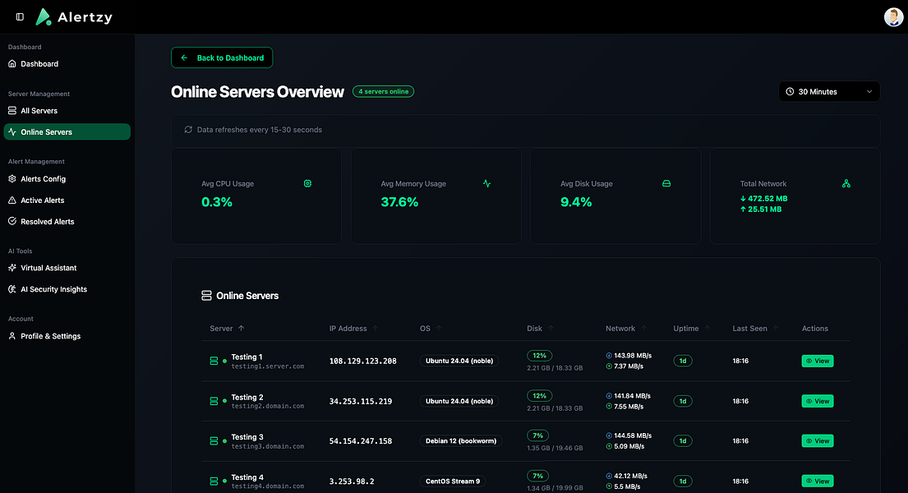Click the 143.98 MB/s network value
Screen dimensions: 908x493
click(x=633, y=356)
